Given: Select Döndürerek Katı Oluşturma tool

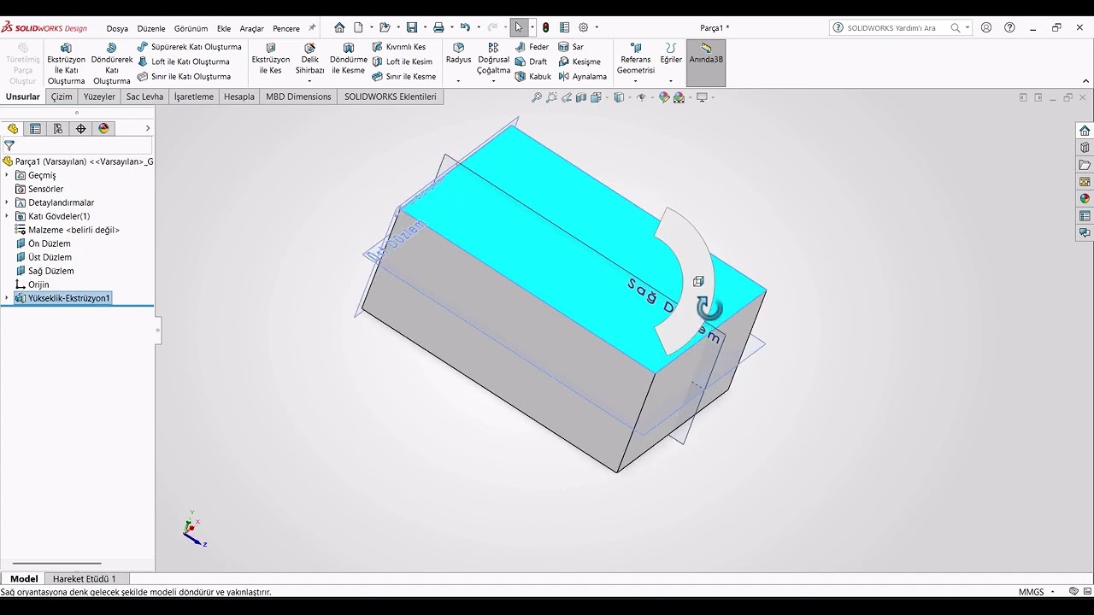Looking at the screenshot, I should (112, 63).
